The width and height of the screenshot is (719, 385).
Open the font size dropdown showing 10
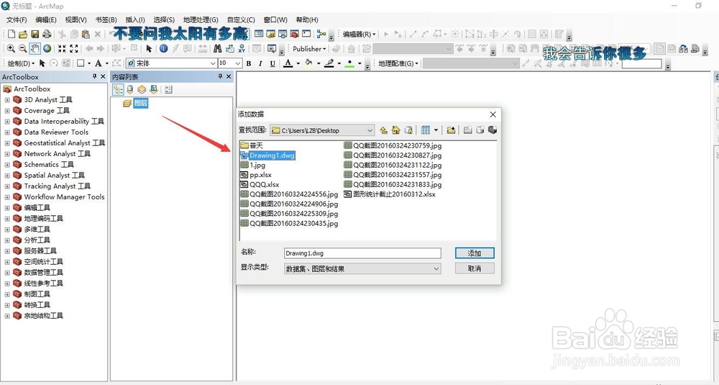(238, 63)
